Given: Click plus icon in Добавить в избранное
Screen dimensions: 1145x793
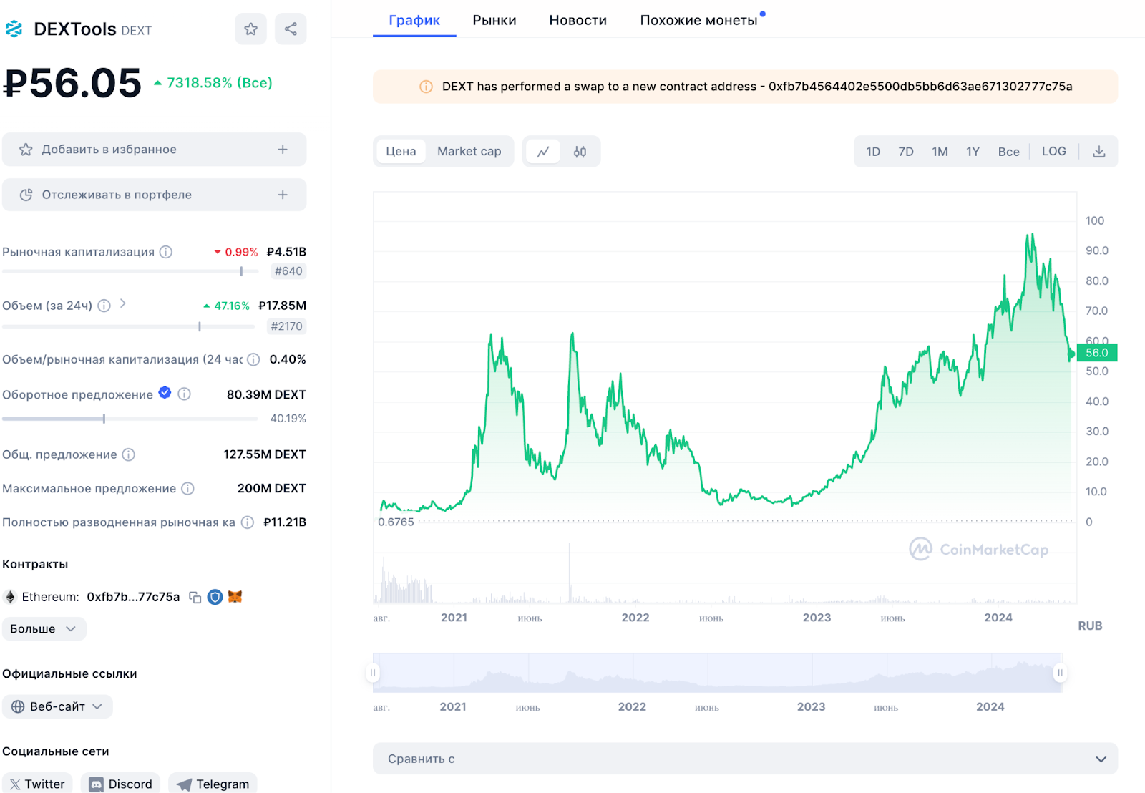Looking at the screenshot, I should (x=283, y=150).
